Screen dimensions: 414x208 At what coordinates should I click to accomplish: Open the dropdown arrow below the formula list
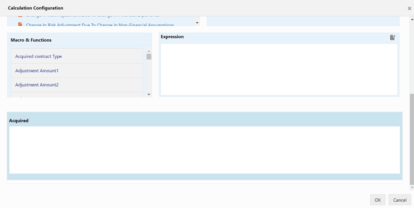coord(197,22)
